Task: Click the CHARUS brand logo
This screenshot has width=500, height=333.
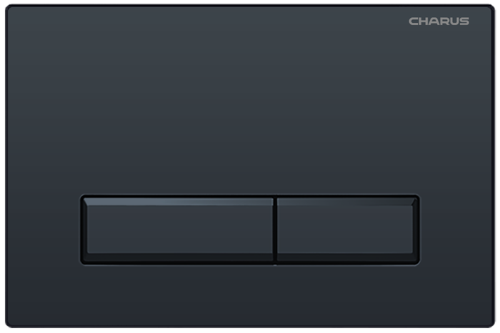Action: coord(439,21)
